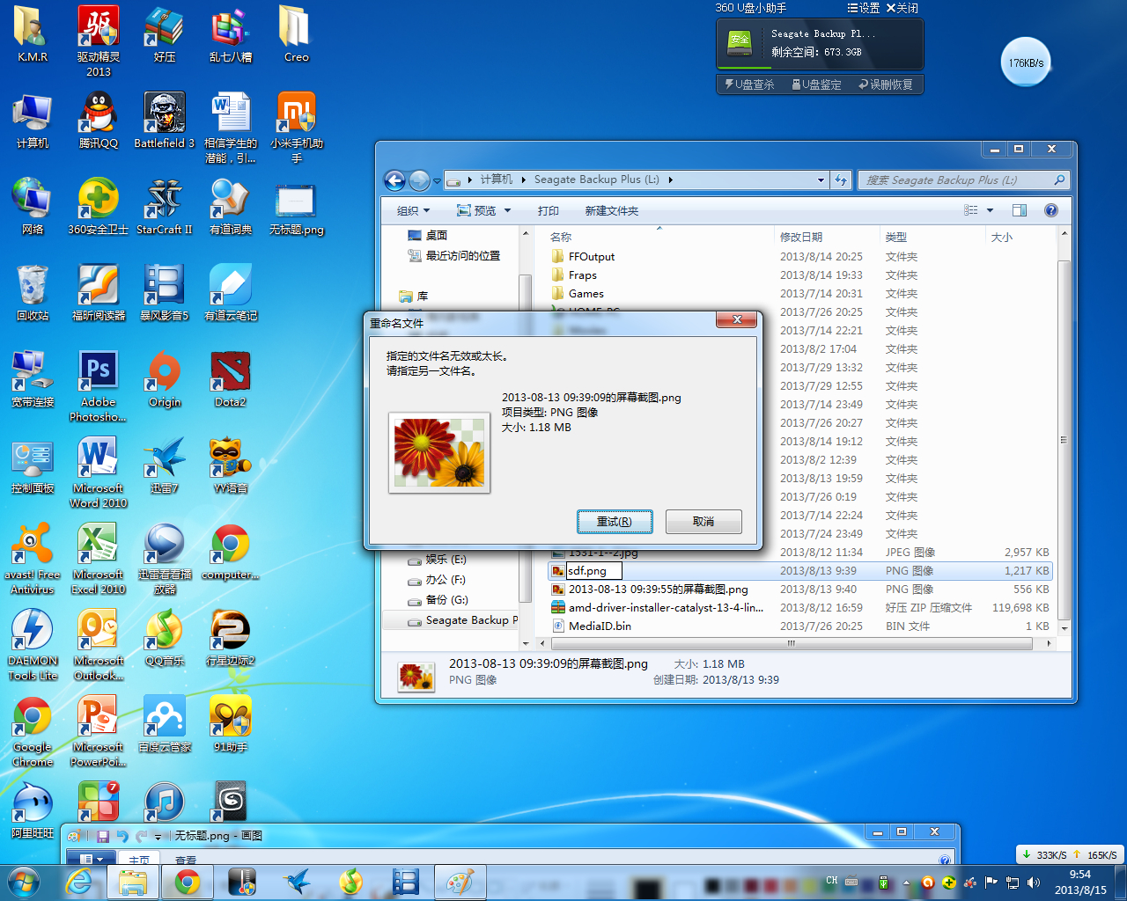1127x901 pixels.
Task: Open the 预览 dropdown arrow
Action: 507,211
